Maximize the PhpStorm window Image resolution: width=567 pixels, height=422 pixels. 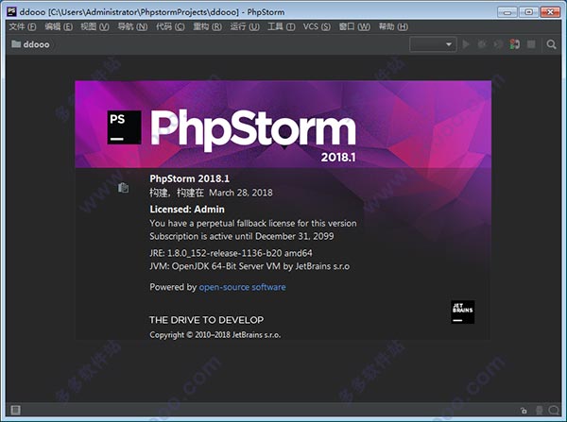tap(528, 12)
